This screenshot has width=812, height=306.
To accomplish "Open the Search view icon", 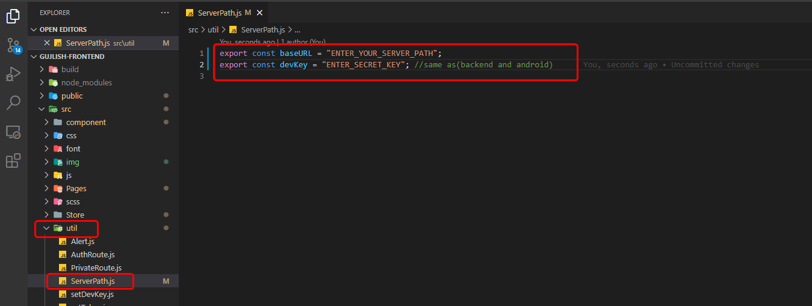I will click(13, 103).
